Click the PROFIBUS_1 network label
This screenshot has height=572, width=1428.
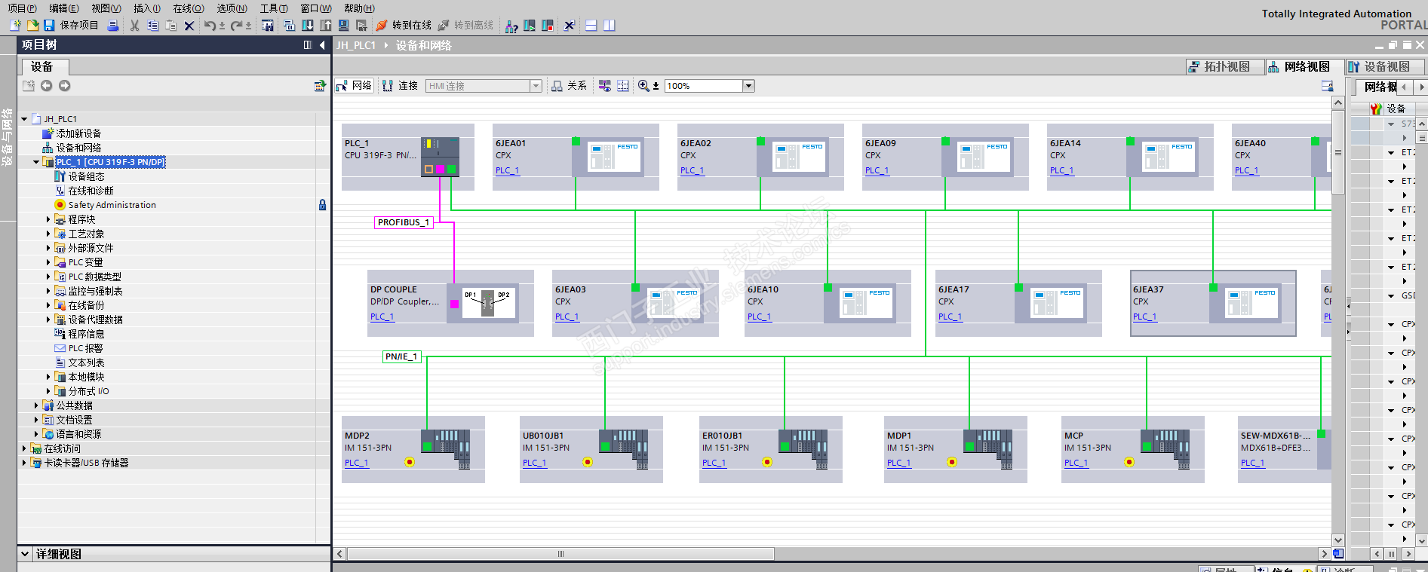pos(404,222)
